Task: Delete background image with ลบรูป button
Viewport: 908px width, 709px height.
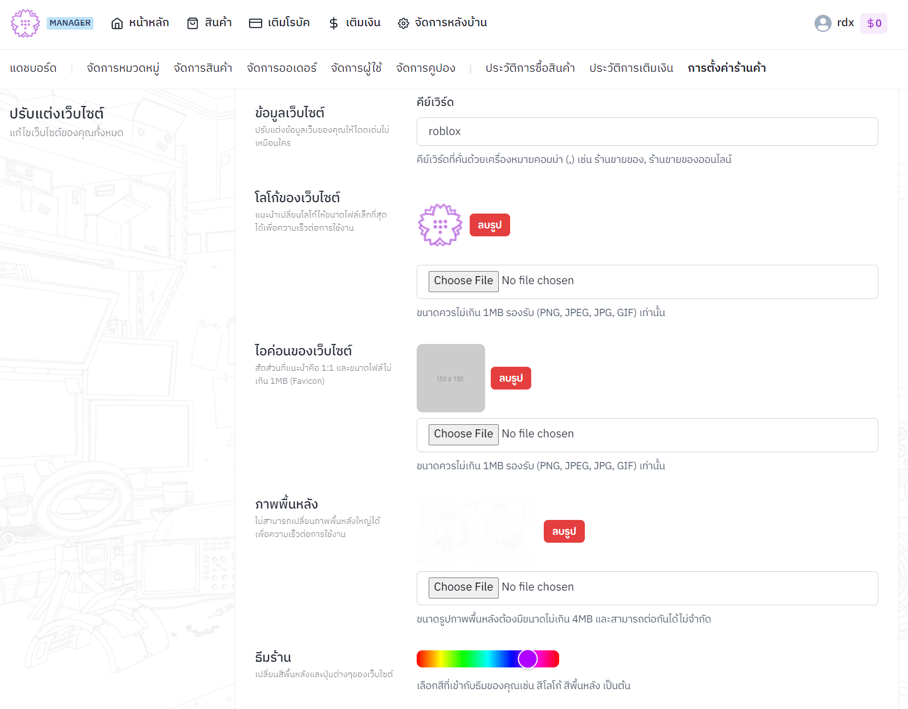Action: tap(564, 531)
